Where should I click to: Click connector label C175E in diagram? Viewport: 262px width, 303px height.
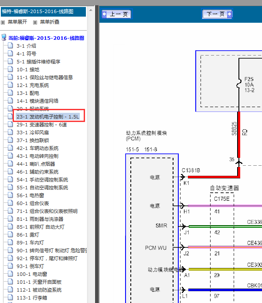[x=222, y=199]
